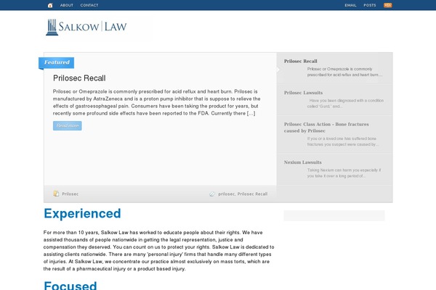
Task: Open the Prilosec Recall article title
Action: [x=79, y=78]
